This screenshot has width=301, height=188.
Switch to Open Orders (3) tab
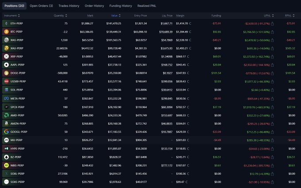coord(41,6)
